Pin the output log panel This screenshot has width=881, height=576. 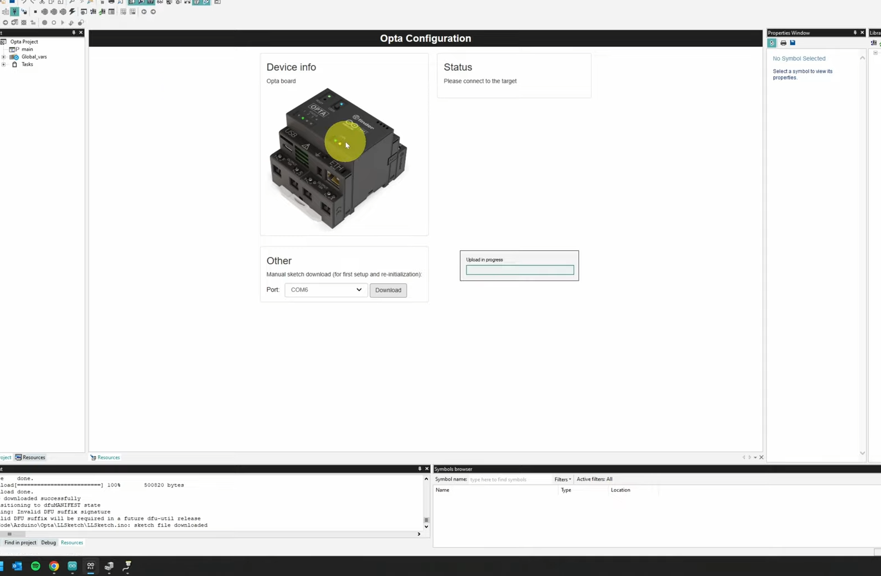[x=420, y=469]
